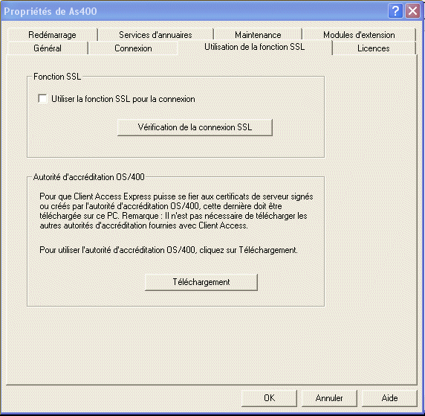
Task: Open the Redémarrage tab
Action: click(x=52, y=35)
